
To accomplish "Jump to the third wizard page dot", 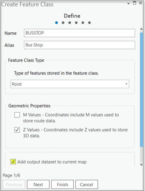I will click(70, 23).
